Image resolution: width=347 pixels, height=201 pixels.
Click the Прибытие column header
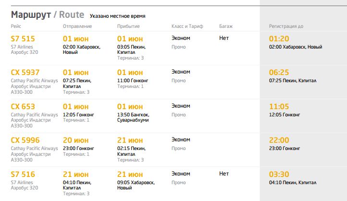pyautogui.click(x=129, y=26)
